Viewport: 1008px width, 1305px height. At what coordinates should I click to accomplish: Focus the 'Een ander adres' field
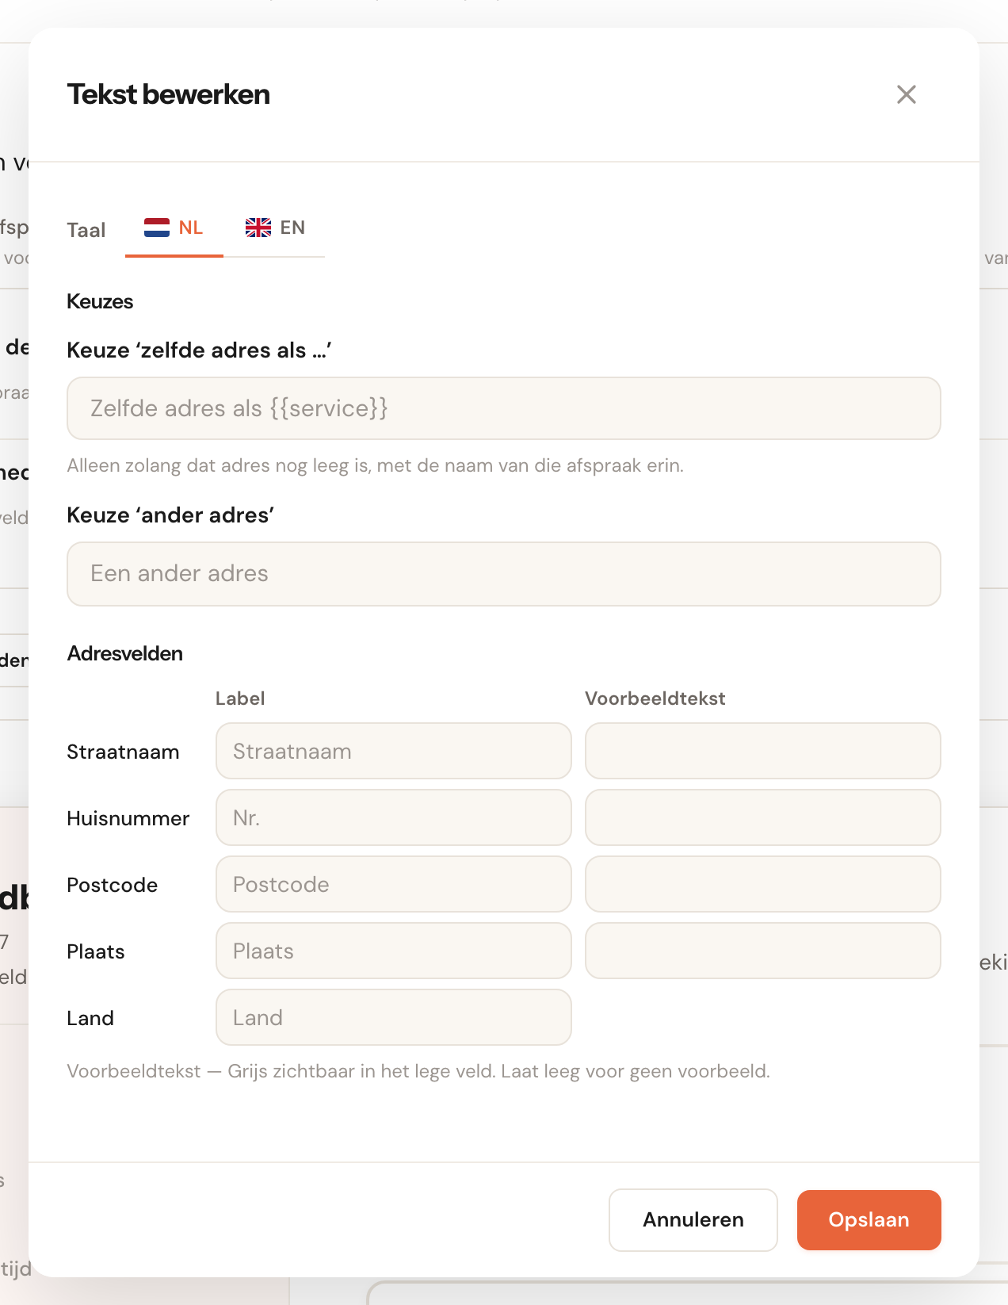point(504,574)
